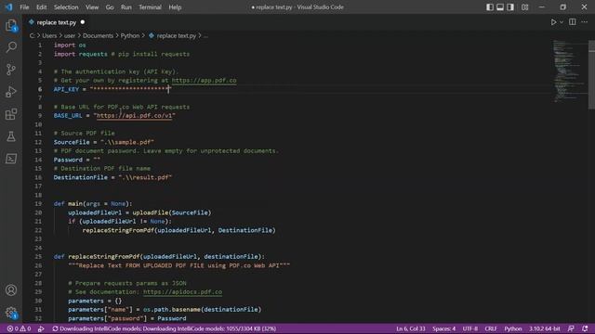Toggle Secondary Side Bar layout button
The image size is (595, 334).
coord(510,6)
